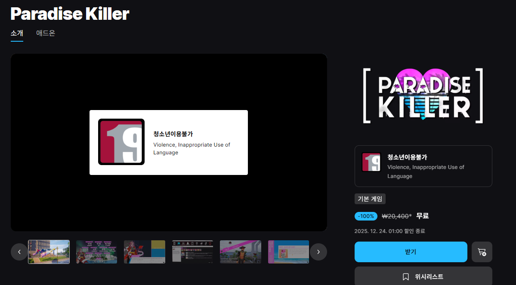Viewport: 516px width, 285px height.
Task: Select the second thumbnail with stats screen
Action: (96, 252)
